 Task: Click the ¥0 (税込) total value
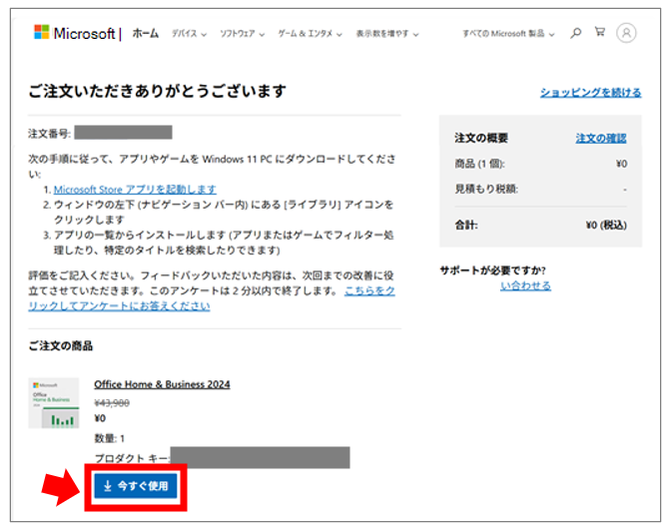pyautogui.click(x=606, y=225)
